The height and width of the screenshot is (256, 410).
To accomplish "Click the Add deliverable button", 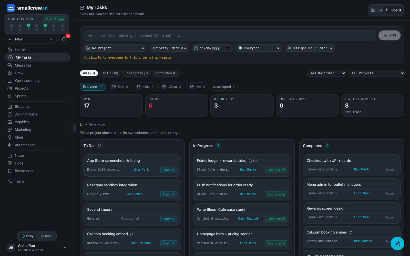I will point(389,35).
